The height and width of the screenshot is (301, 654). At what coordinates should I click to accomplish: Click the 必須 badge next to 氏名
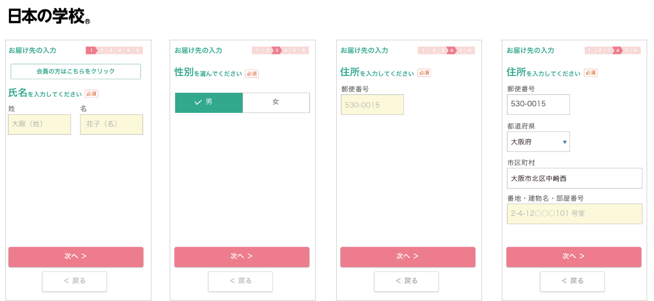coord(91,94)
